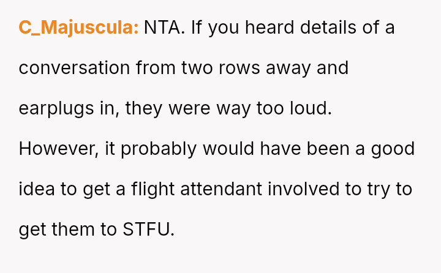Click the word "STFU" at the comment end
The image size is (441, 273).
coord(148,230)
